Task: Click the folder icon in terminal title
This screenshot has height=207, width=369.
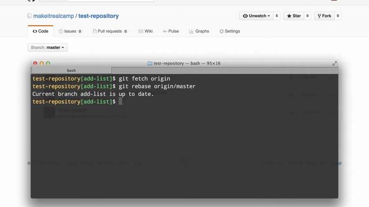Action: (150, 63)
